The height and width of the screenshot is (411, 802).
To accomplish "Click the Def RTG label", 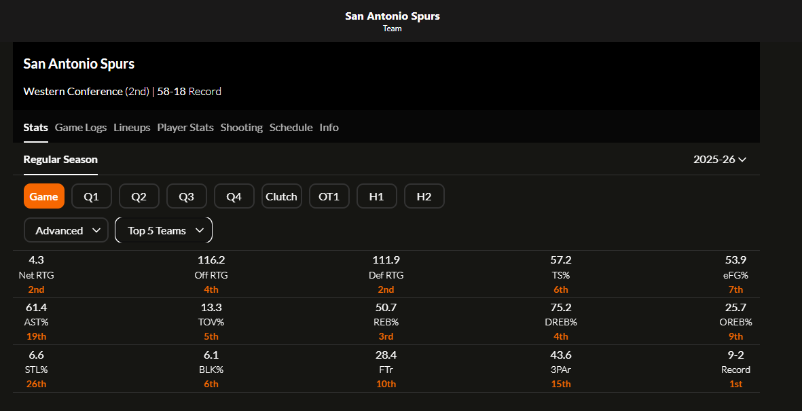I will 386,275.
